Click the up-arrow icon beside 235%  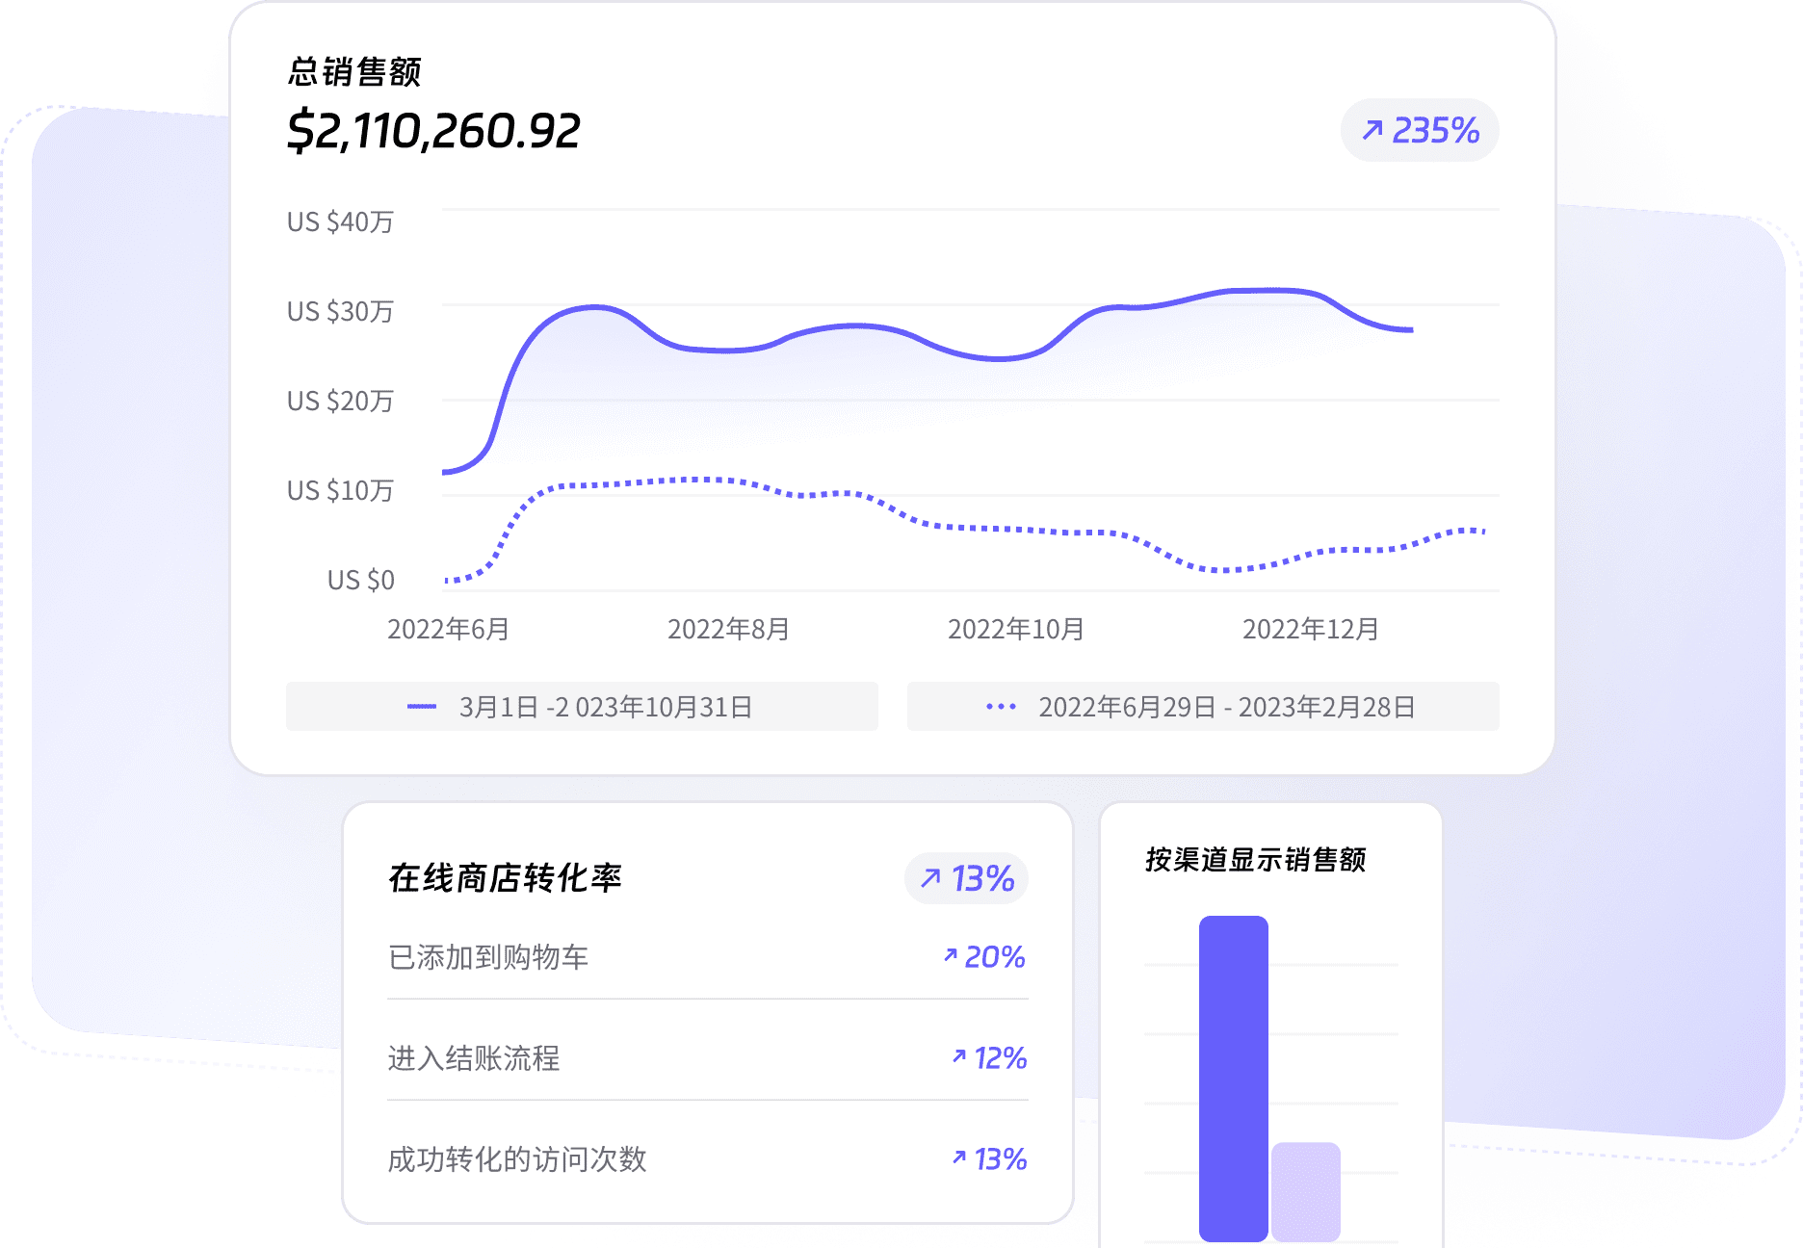click(1372, 130)
